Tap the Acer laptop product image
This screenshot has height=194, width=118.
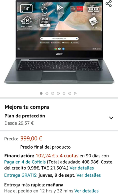click(x=59, y=42)
